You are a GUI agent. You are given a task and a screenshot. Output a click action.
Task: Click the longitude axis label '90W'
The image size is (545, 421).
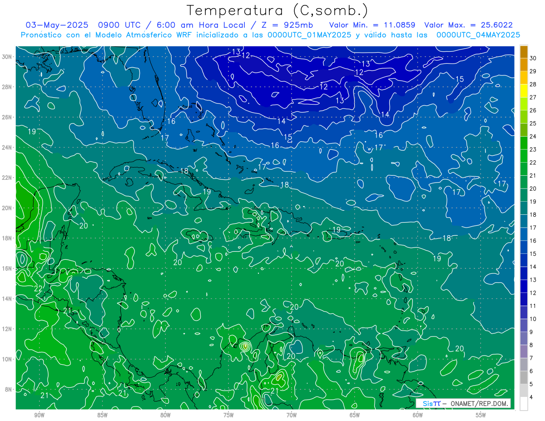(40, 415)
